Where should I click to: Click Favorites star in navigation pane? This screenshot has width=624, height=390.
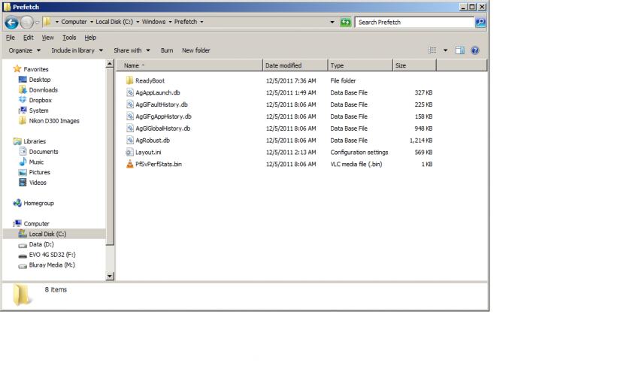click(17, 69)
